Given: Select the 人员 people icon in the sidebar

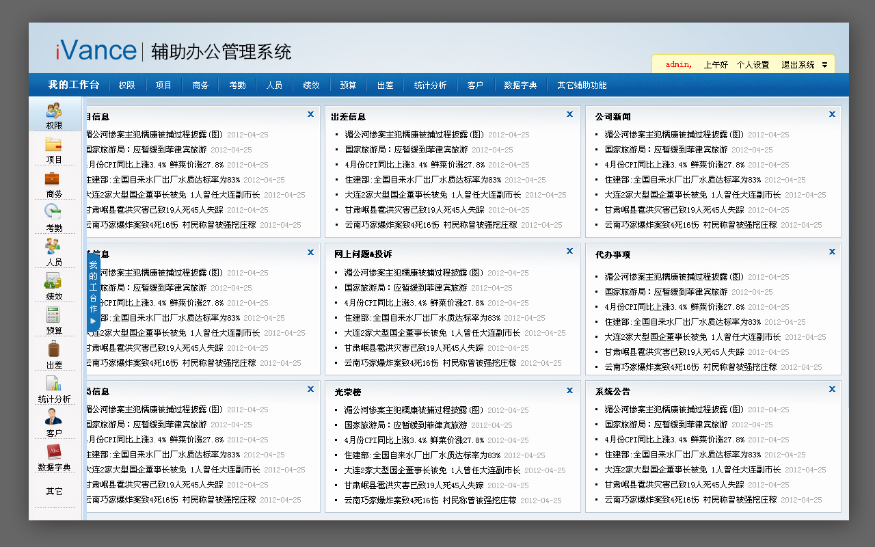Looking at the screenshot, I should (54, 246).
